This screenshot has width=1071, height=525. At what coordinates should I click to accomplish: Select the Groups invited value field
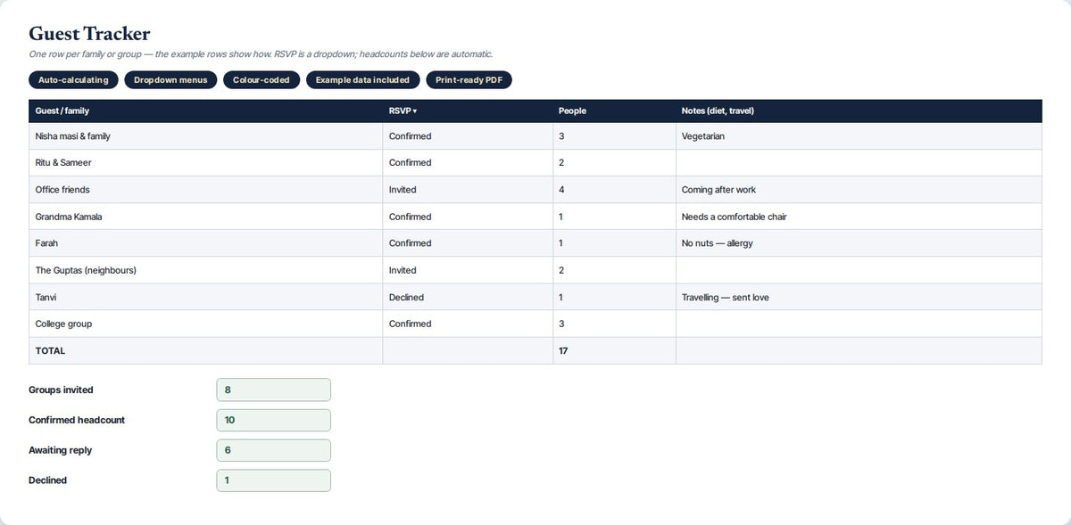click(273, 390)
